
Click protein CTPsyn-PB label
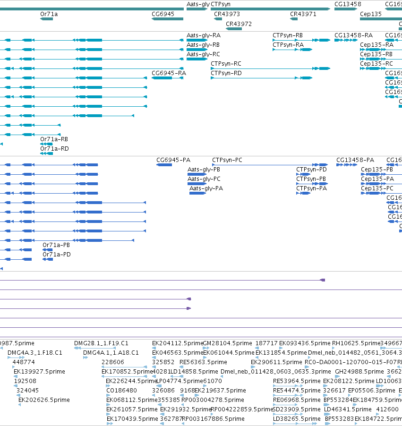(311, 179)
